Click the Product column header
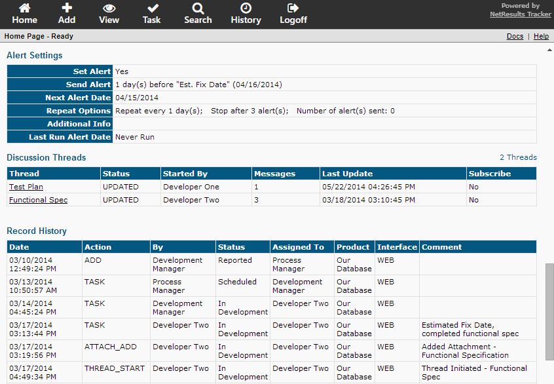Screen dimensions: 554x384 (x=354, y=247)
